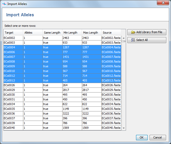
Task: Click the Import Alleles title bar app icon
Action: [x=4, y=4]
